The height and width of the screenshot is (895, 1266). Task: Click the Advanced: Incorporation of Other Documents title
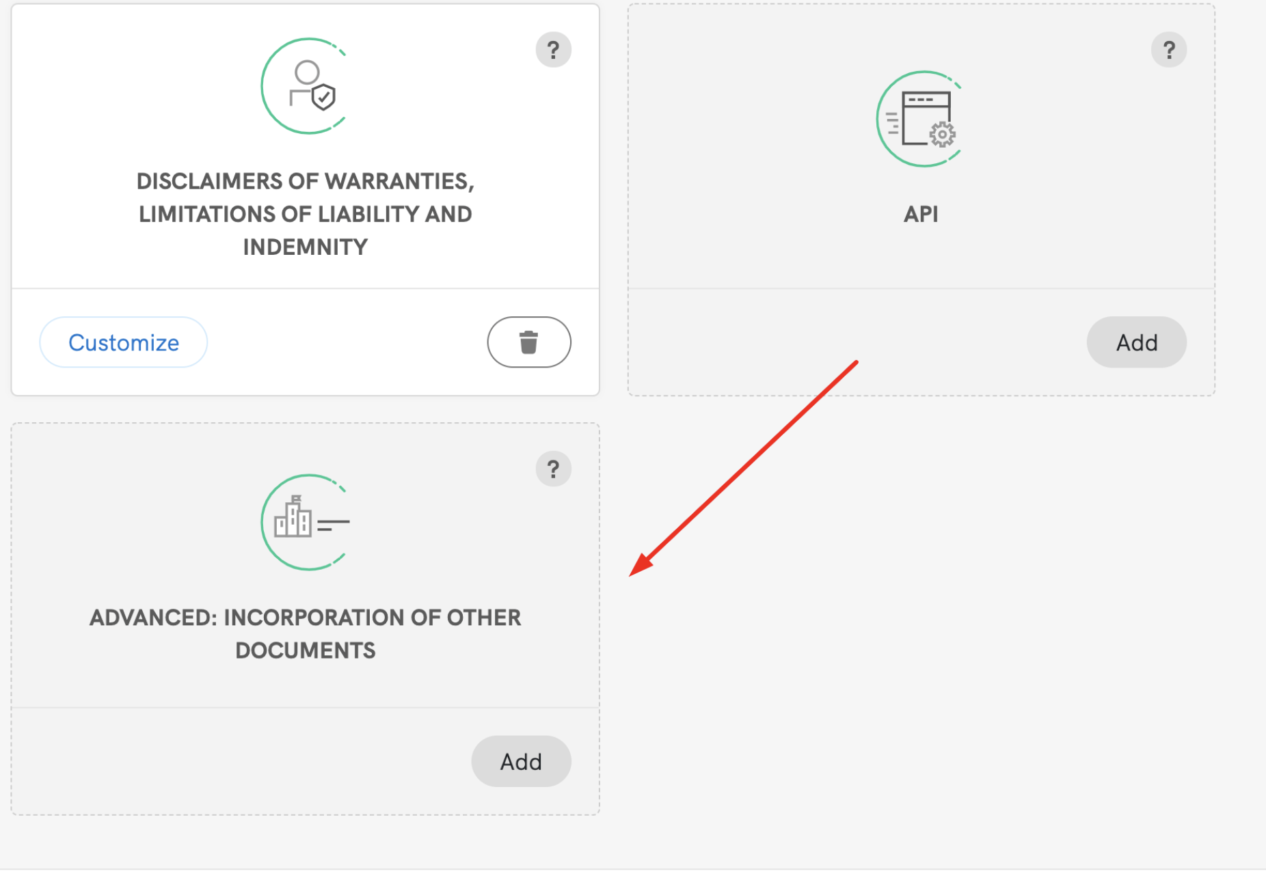(x=306, y=633)
